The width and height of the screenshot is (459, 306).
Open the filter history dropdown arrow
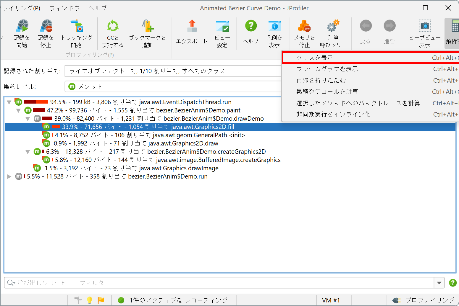point(439,283)
